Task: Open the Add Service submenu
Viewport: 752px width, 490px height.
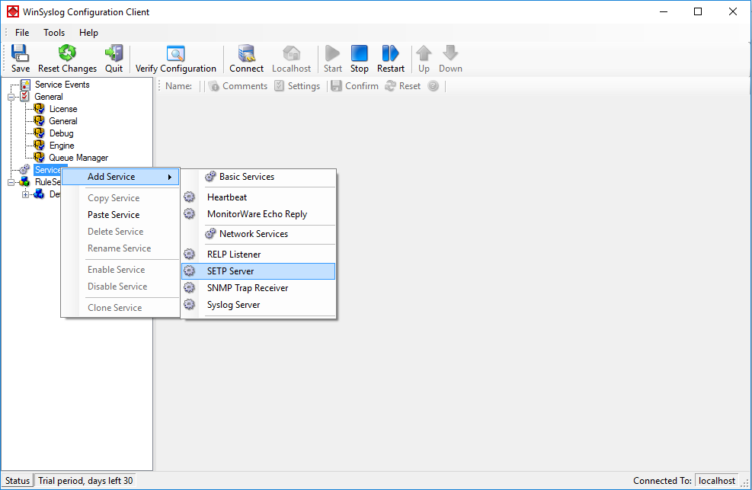Action: coord(120,177)
